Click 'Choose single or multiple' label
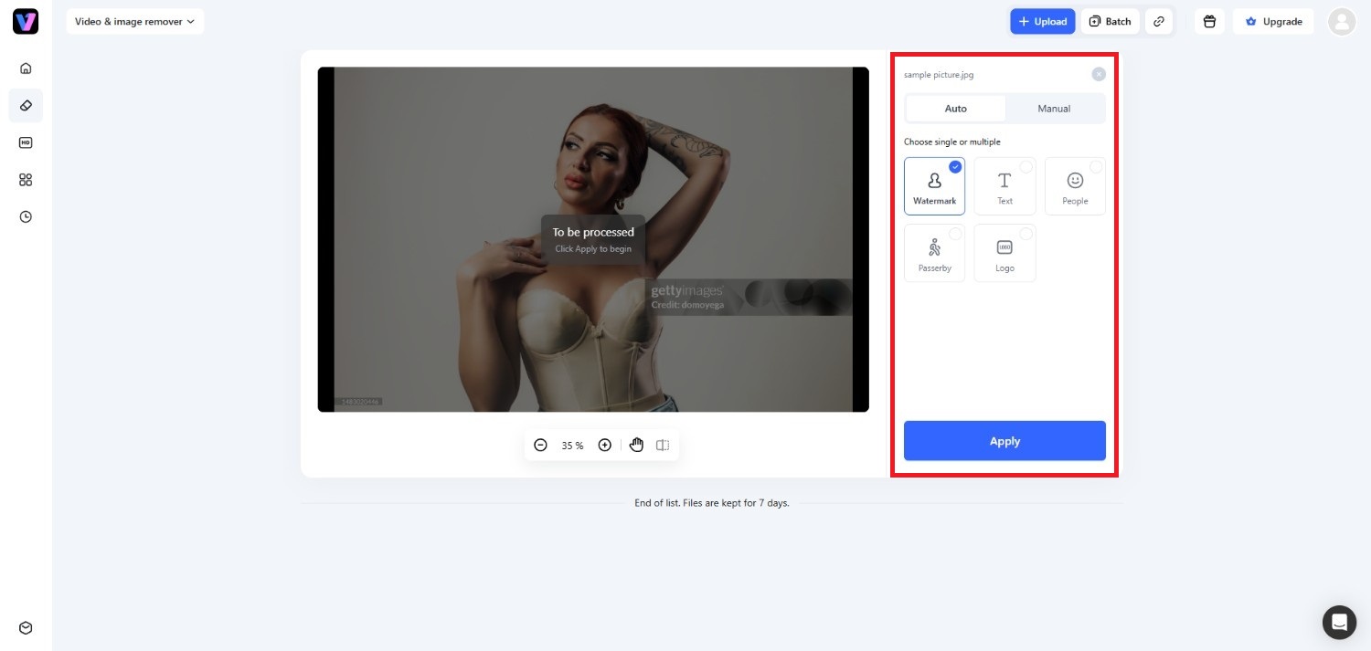 [x=952, y=142]
